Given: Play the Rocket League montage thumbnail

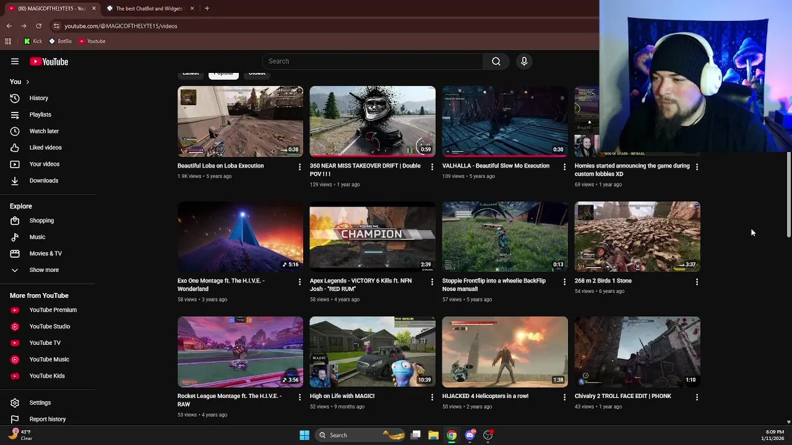Looking at the screenshot, I should click(x=240, y=352).
